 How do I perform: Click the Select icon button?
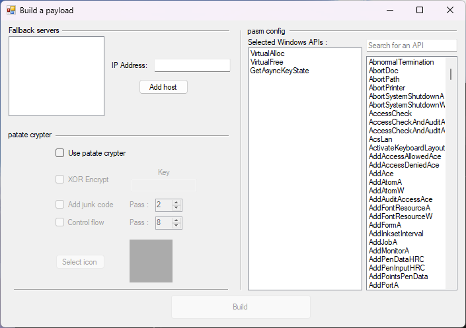coord(80,262)
